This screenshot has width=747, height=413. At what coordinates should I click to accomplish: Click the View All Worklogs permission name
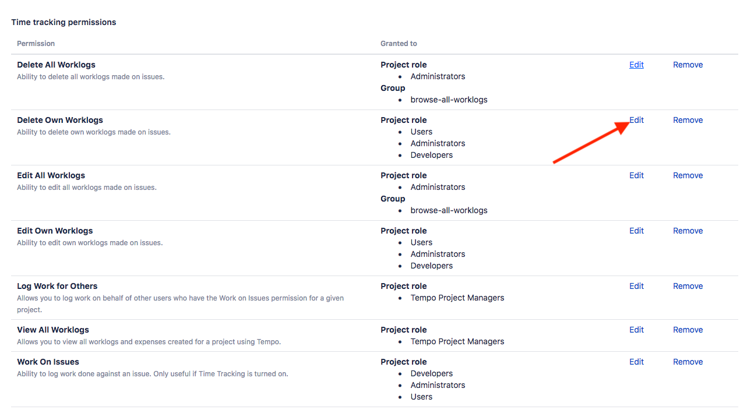pyautogui.click(x=53, y=330)
